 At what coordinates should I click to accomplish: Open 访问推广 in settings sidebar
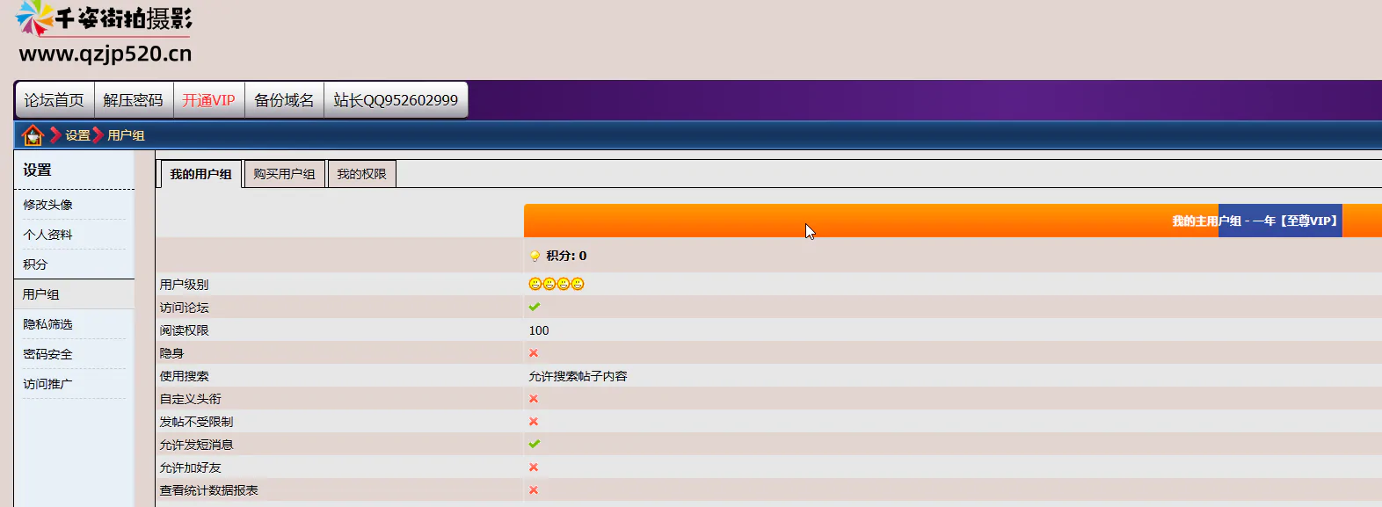point(47,384)
